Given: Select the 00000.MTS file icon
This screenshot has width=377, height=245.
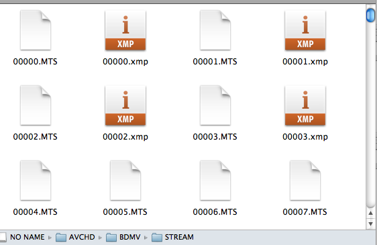Looking at the screenshot, I should click(36, 30).
